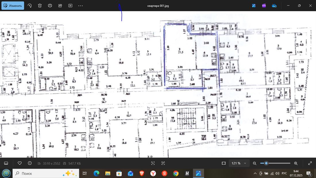This screenshot has height=178, width=316.
Task: Start slideshow with the play icon
Action: [x=70, y=5]
